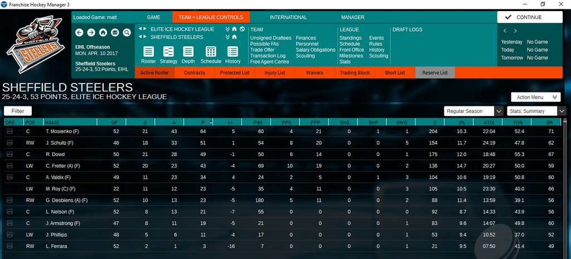
Task: Go to next day arrow beside Continue panel
Action: (x=515, y=31)
